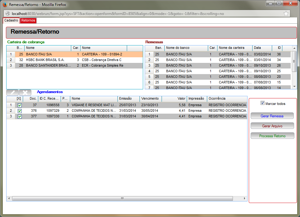
Task: Click the X delete button beside Agendamentos
Action: click(25, 92)
